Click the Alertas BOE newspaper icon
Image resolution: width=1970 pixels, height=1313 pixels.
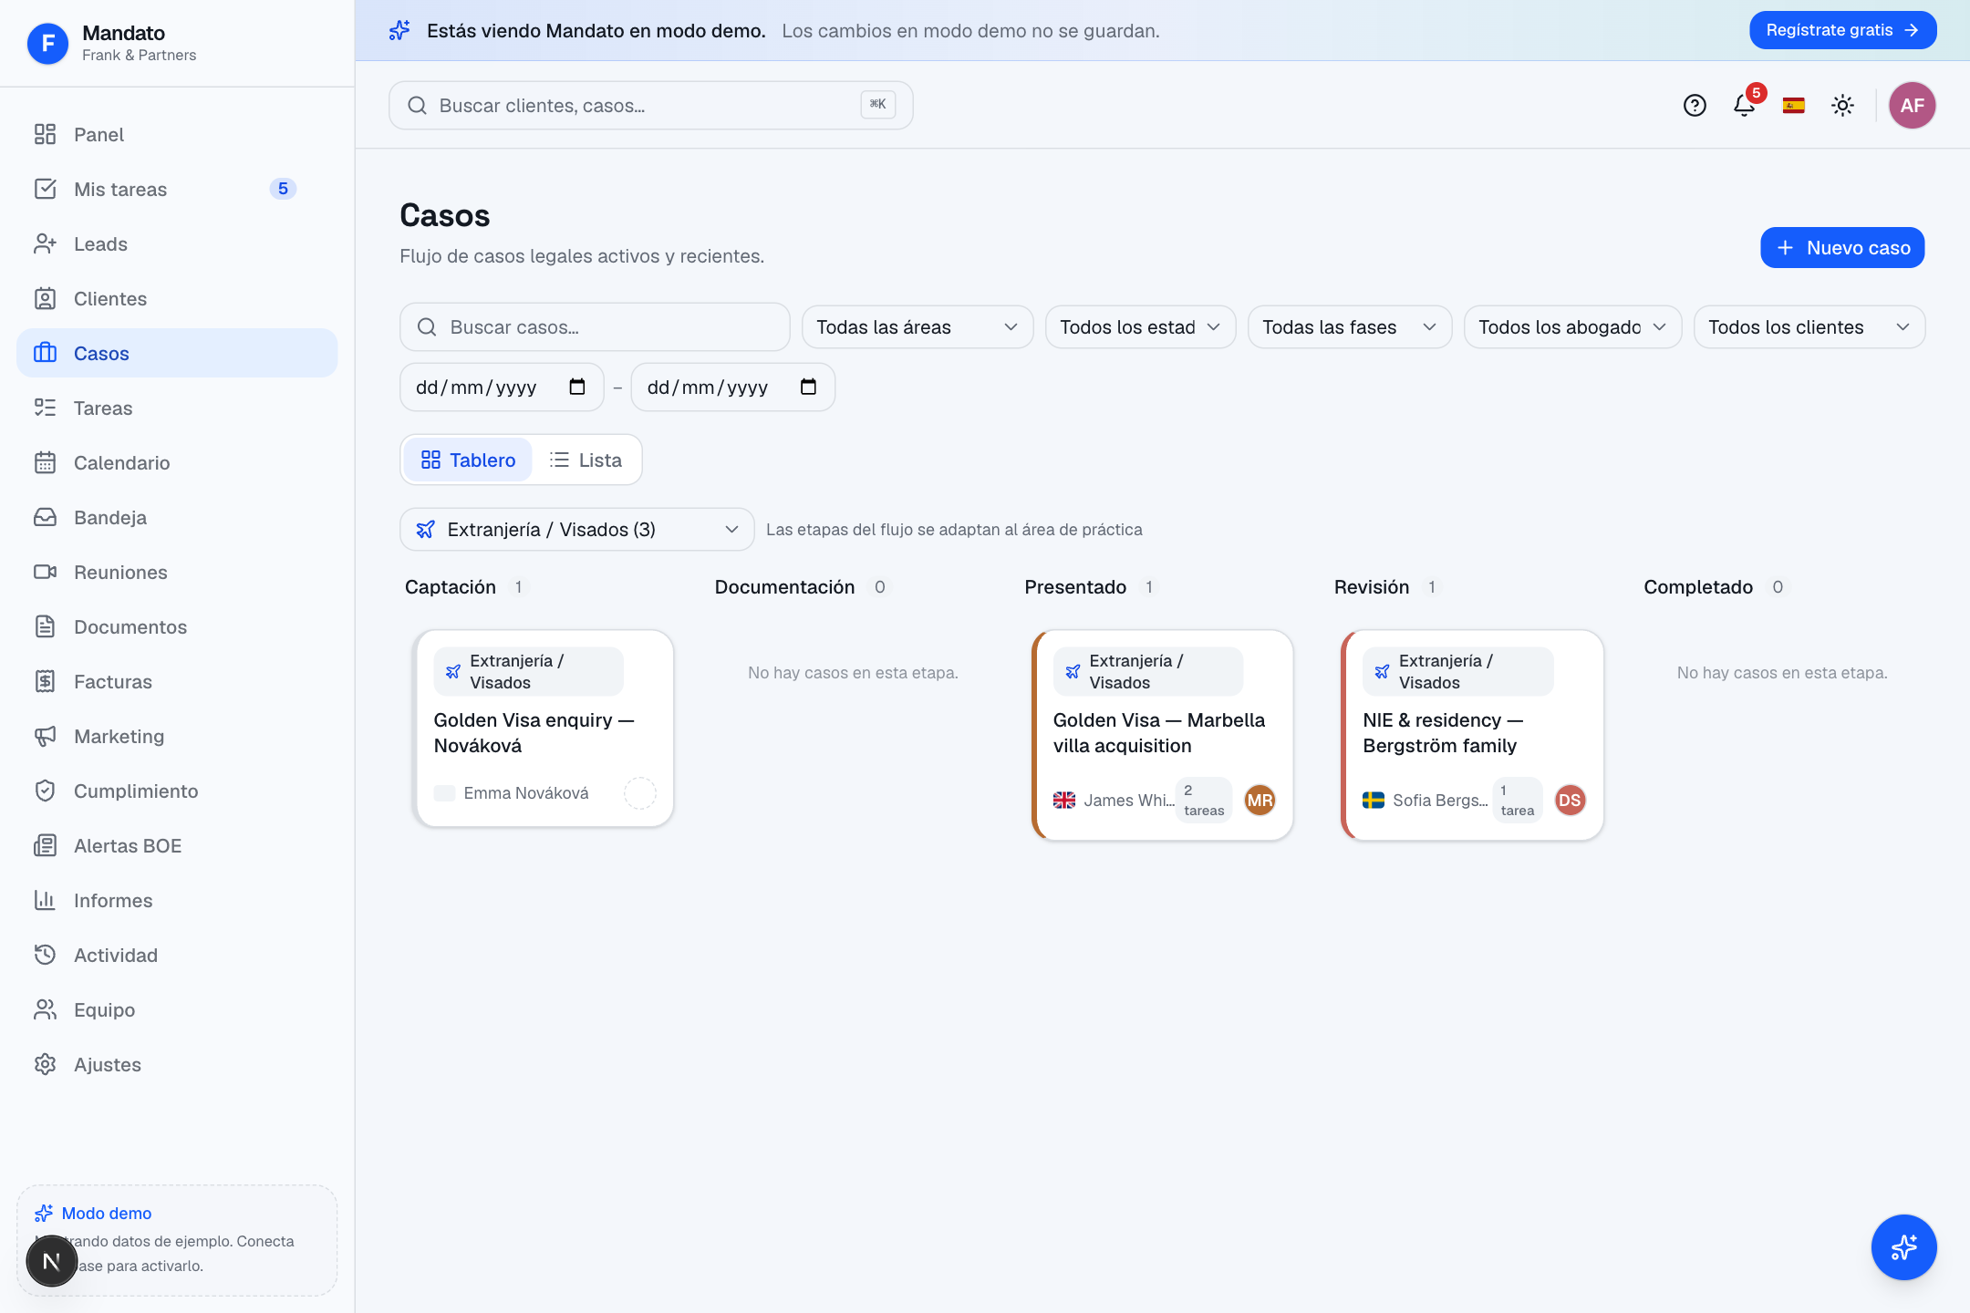(45, 845)
